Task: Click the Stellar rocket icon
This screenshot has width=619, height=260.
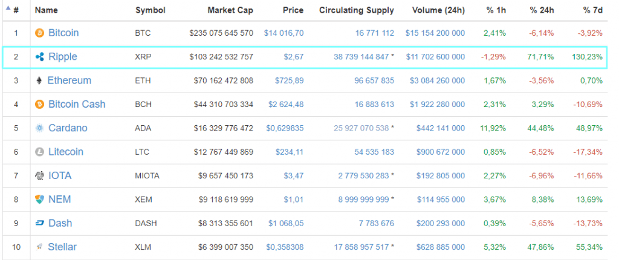Action: coord(40,247)
